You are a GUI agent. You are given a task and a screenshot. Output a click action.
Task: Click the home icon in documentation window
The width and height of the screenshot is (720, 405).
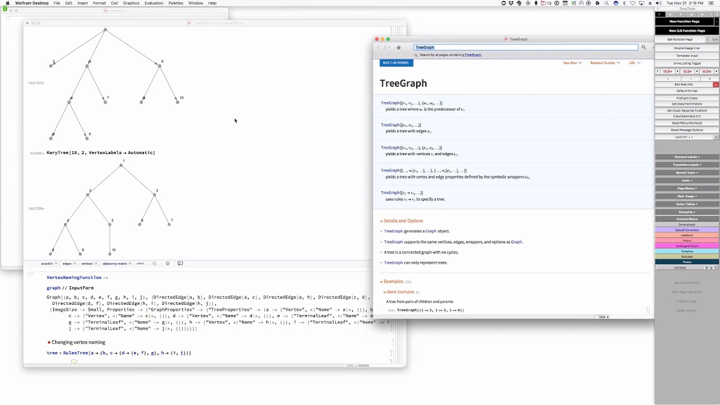pyautogui.click(x=398, y=47)
